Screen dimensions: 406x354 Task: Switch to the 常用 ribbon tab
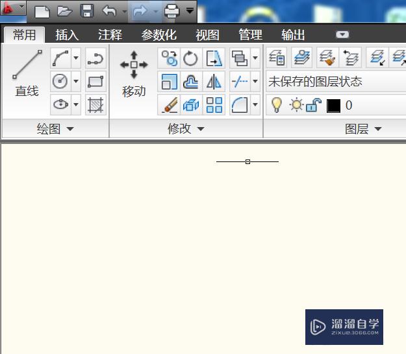tap(24, 35)
